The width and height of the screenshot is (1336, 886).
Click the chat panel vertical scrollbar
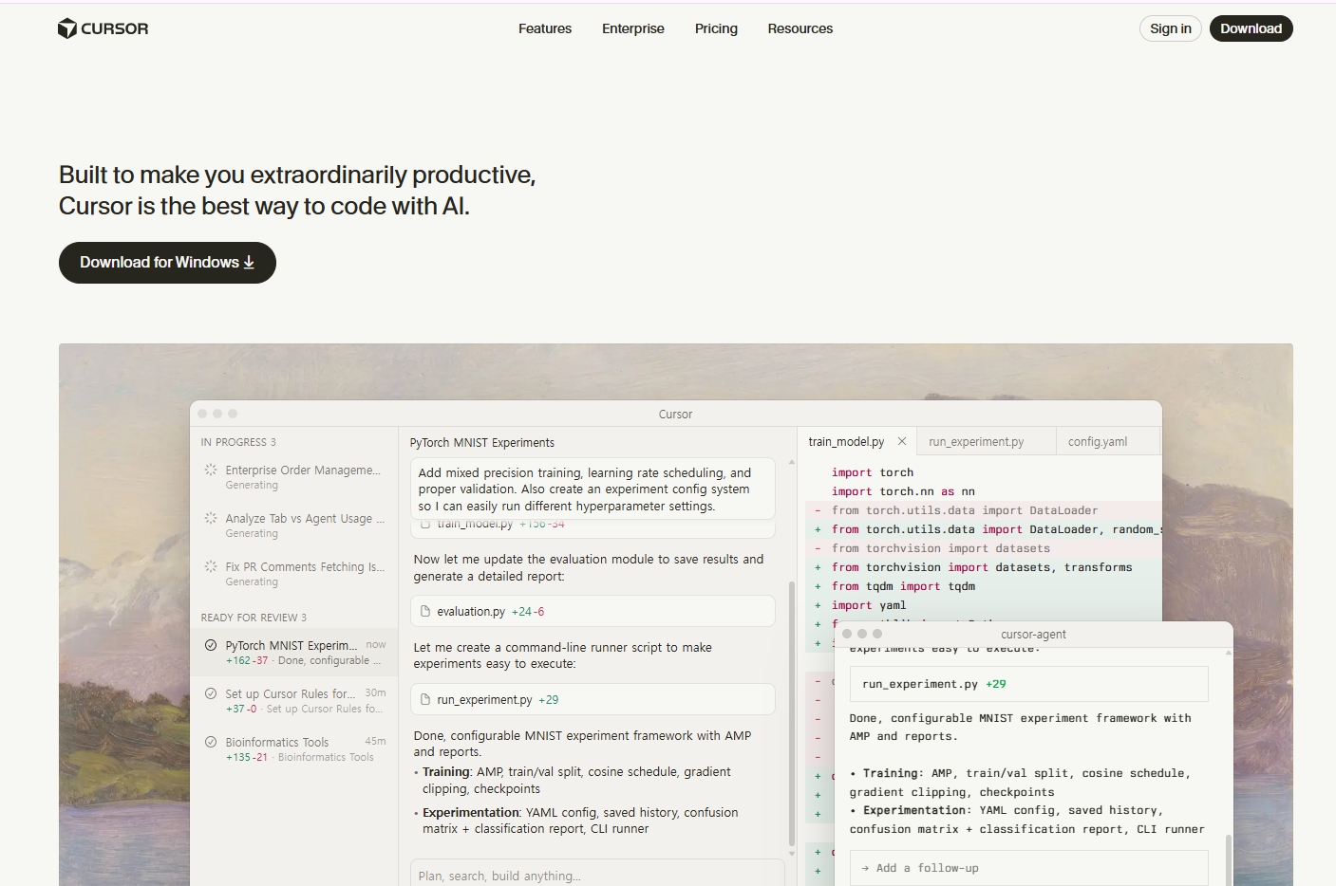pos(792,713)
